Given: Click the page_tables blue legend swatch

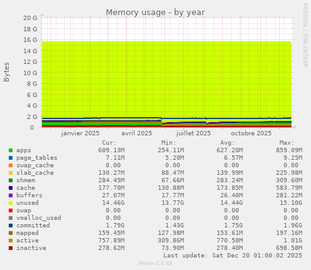Looking at the screenshot, I should click(x=11, y=158).
